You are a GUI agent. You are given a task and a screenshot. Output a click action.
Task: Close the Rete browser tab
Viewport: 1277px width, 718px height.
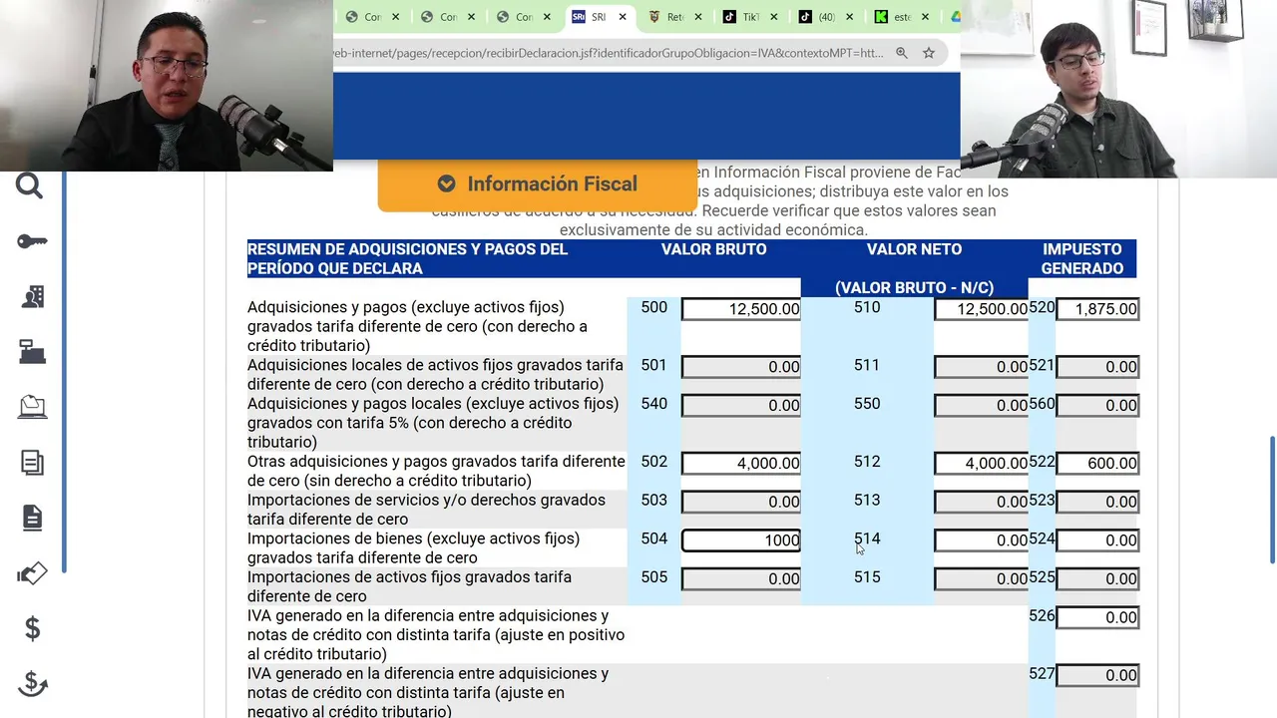(x=698, y=17)
